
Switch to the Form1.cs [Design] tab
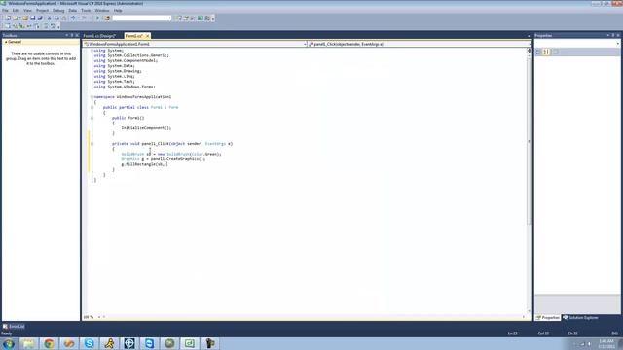click(99, 36)
